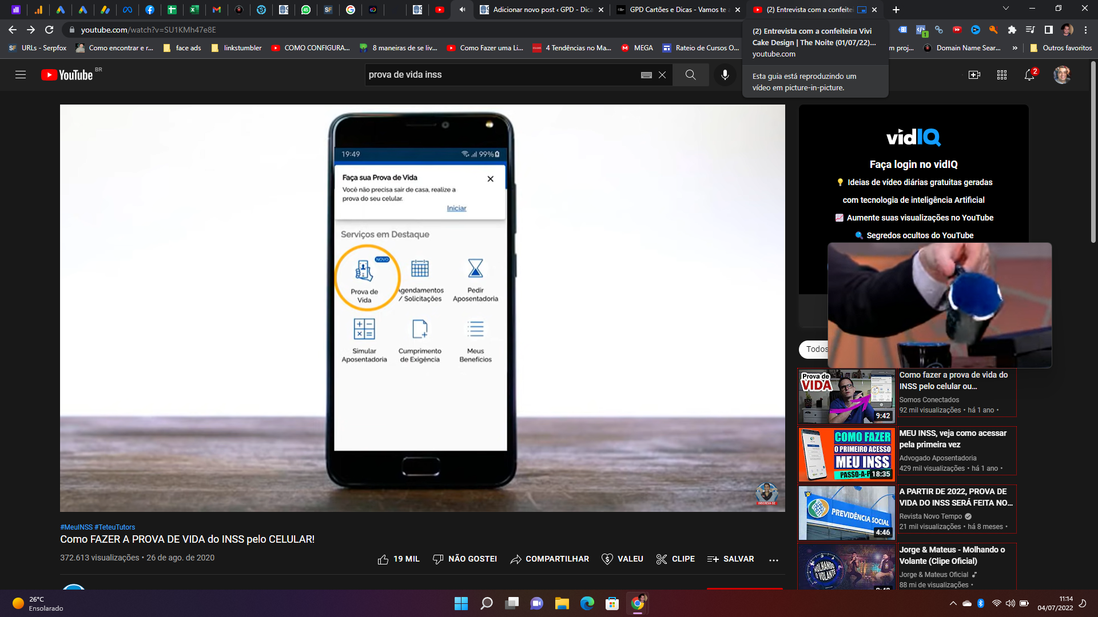Screen dimensions: 1098x617
Task: Click COMPARTILHAR to share video
Action: pos(550,559)
